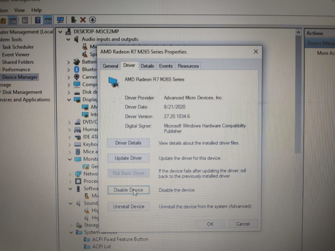Collapse the Monitors node
This screenshot has height=251, width=335.
click(x=70, y=159)
